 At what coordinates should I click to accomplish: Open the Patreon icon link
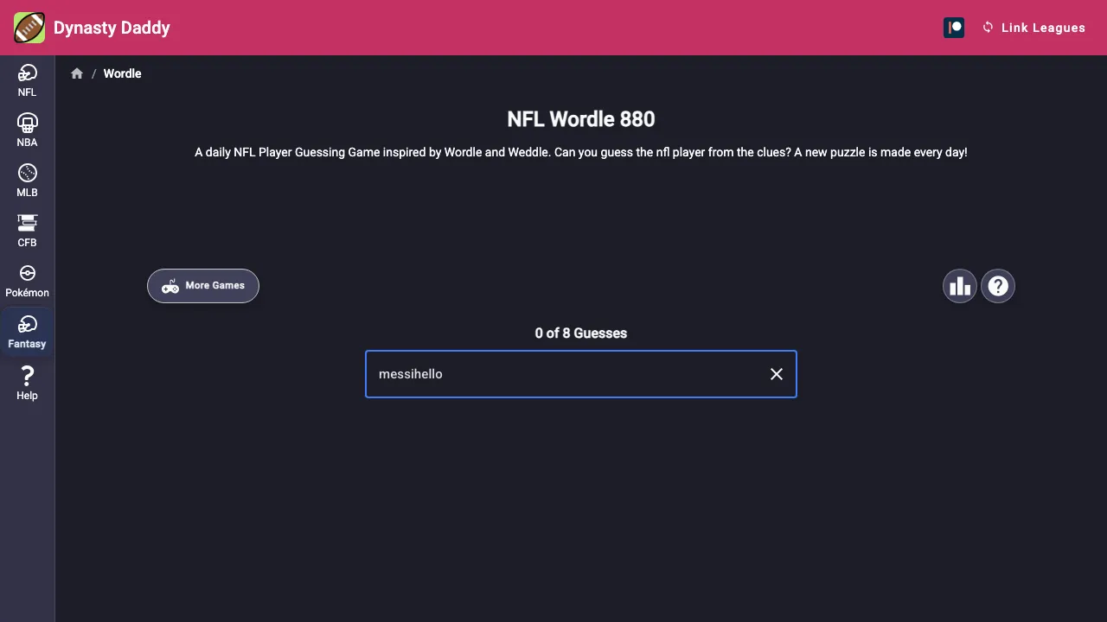click(x=954, y=28)
